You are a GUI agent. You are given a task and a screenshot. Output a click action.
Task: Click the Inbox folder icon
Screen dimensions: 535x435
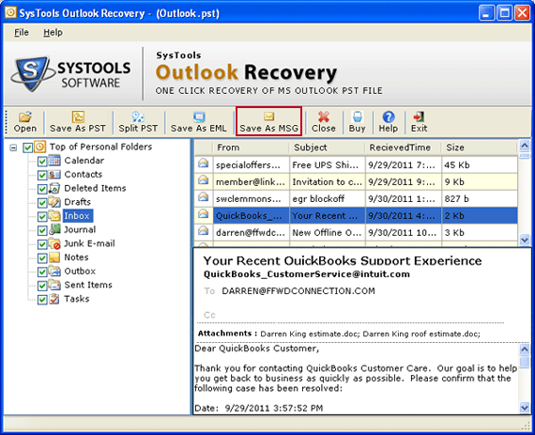[x=54, y=216]
